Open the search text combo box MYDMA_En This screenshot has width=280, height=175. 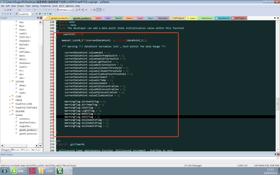[x=67, y=10]
